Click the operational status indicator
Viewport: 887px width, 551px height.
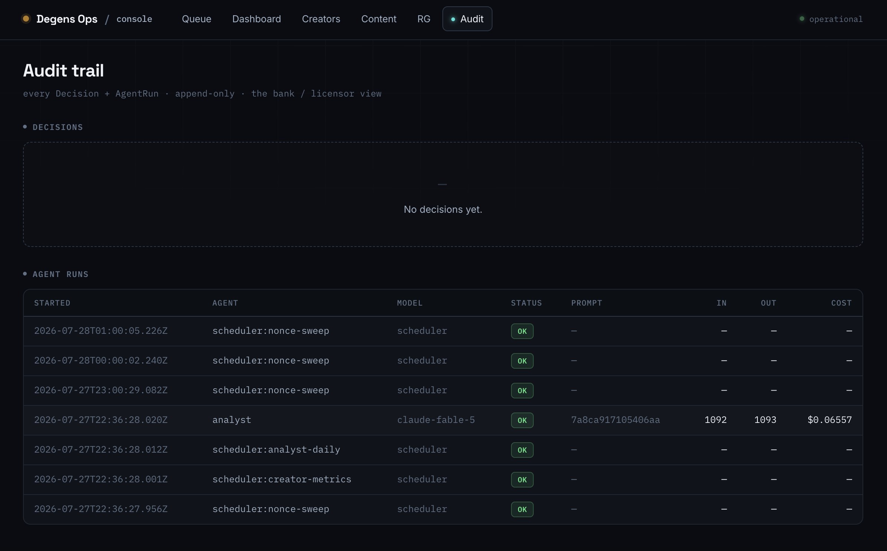pos(831,19)
